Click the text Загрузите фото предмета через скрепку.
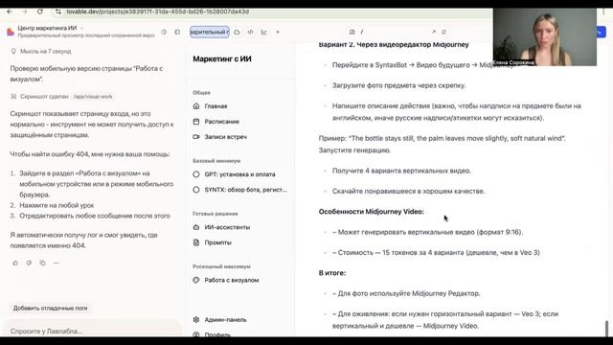Viewport: 613px width, 345px height. [x=398, y=85]
